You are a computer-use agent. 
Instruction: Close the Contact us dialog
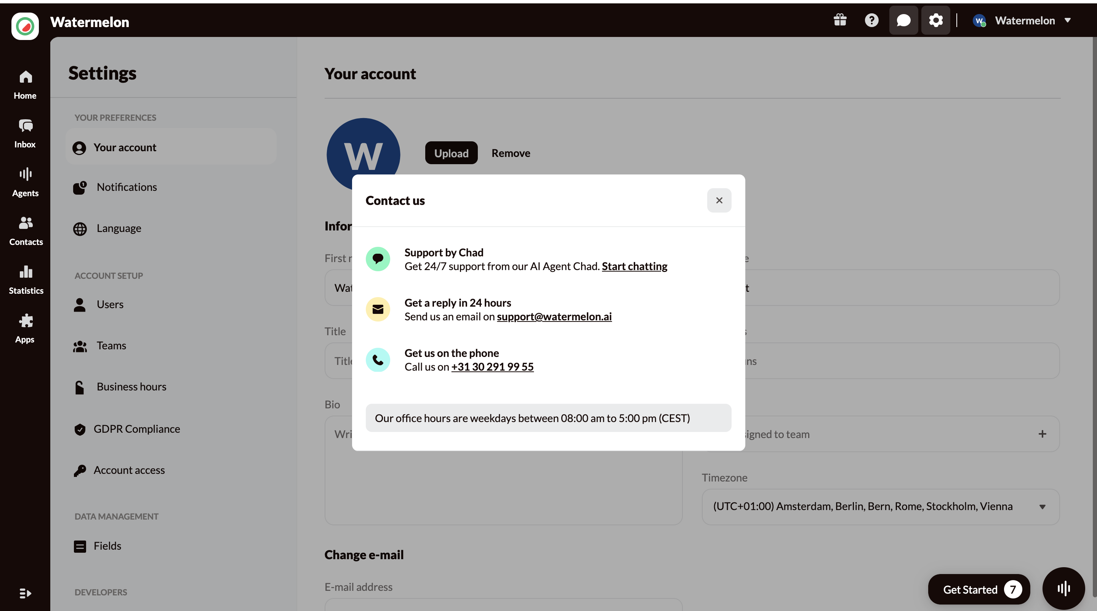(x=719, y=200)
